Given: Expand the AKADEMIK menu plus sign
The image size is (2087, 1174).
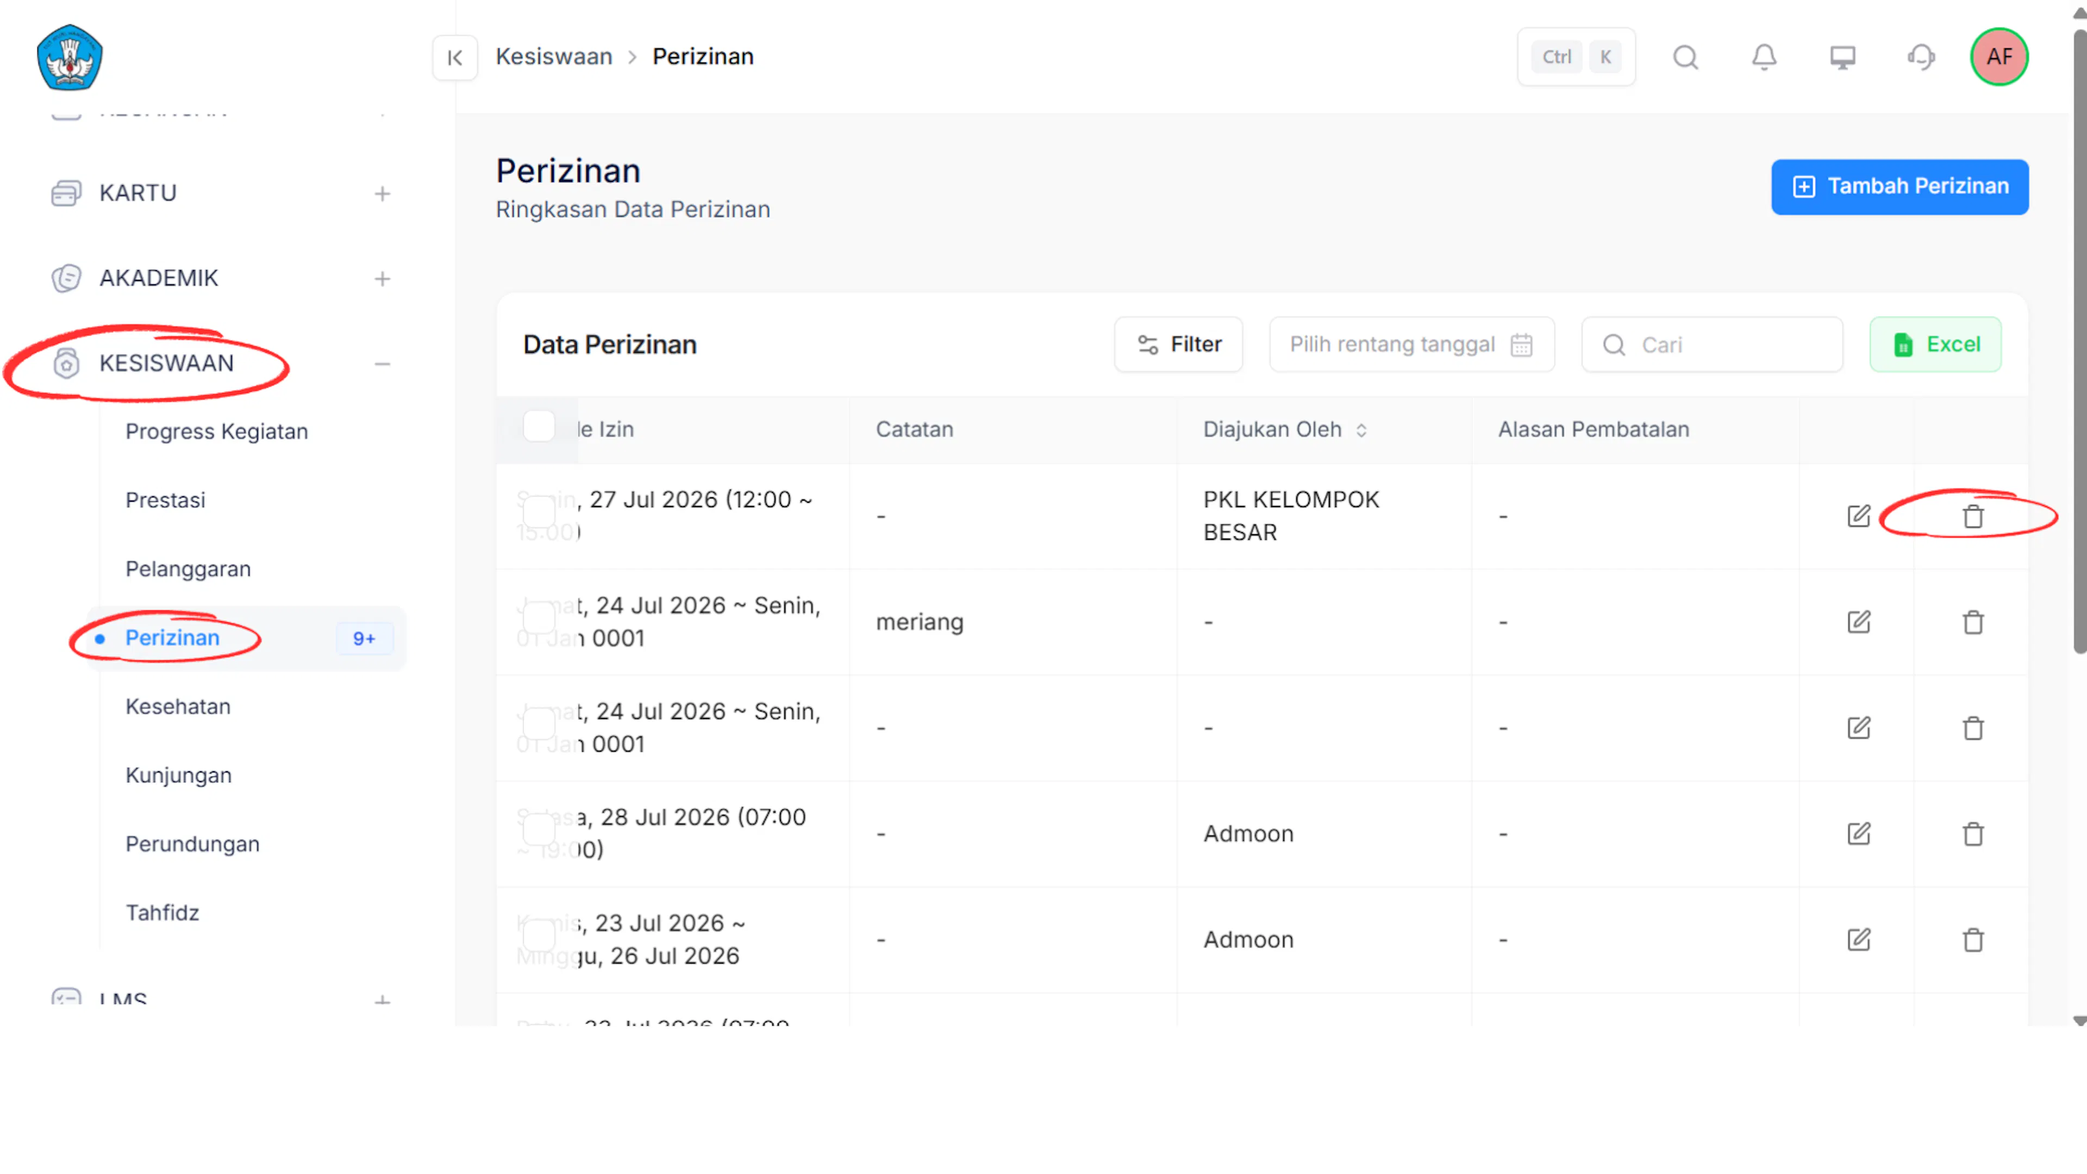Looking at the screenshot, I should point(383,279).
